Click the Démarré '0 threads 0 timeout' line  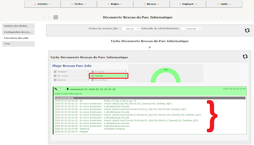coord(90,129)
